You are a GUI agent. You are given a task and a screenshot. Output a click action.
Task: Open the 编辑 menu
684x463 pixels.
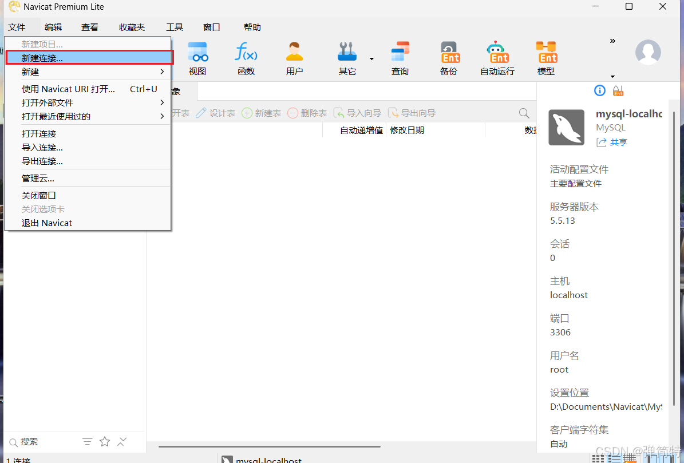pos(53,27)
